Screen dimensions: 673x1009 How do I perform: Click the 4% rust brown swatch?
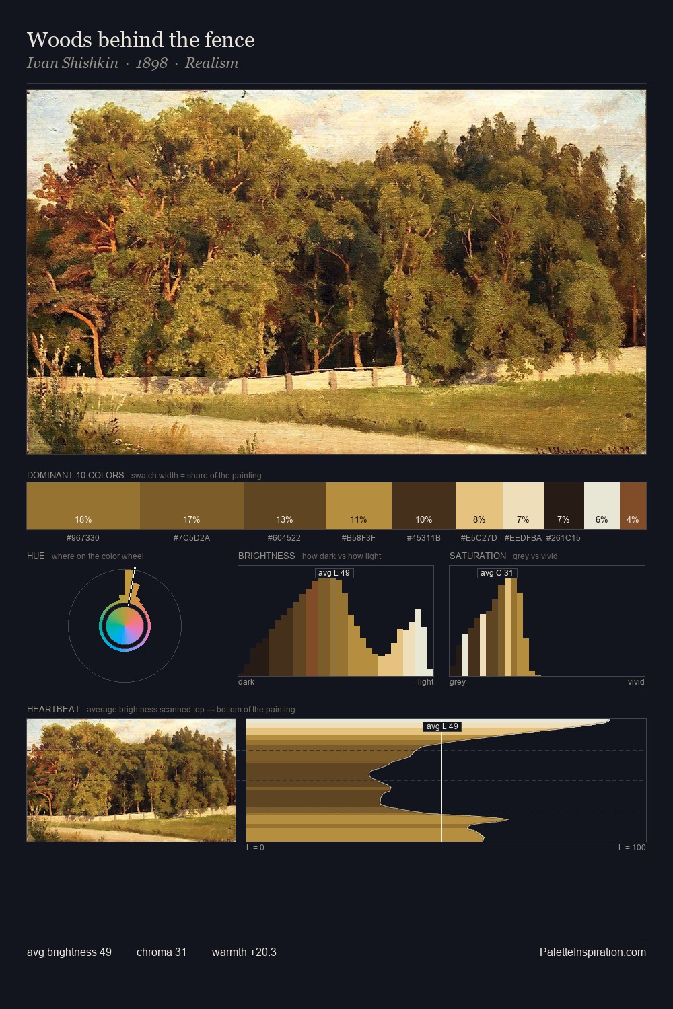(633, 506)
